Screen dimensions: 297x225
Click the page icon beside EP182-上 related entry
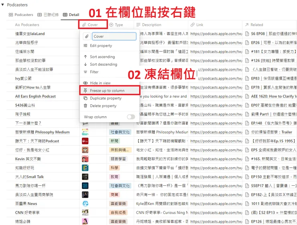(247, 195)
